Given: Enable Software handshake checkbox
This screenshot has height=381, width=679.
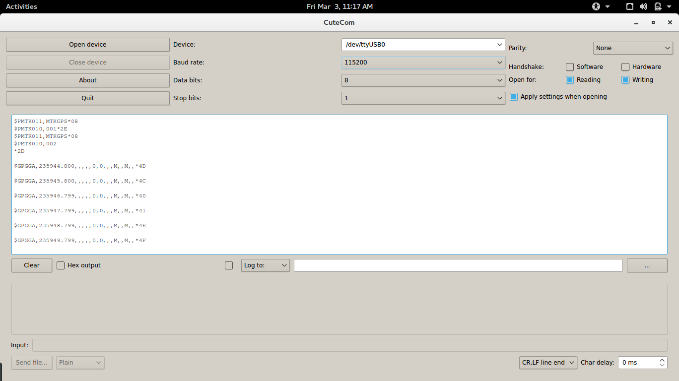Looking at the screenshot, I should [570, 67].
